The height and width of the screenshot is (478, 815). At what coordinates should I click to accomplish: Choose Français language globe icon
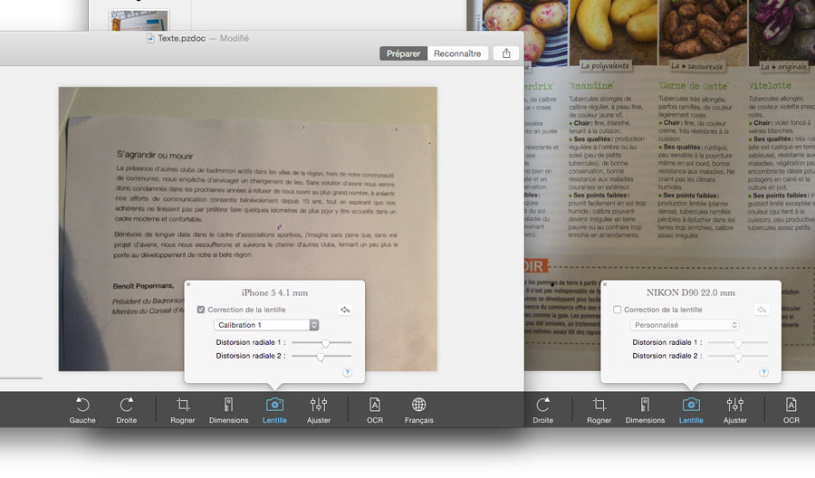pyautogui.click(x=419, y=410)
